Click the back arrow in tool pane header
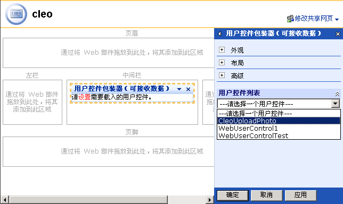The image size is (343, 204). click(220, 33)
